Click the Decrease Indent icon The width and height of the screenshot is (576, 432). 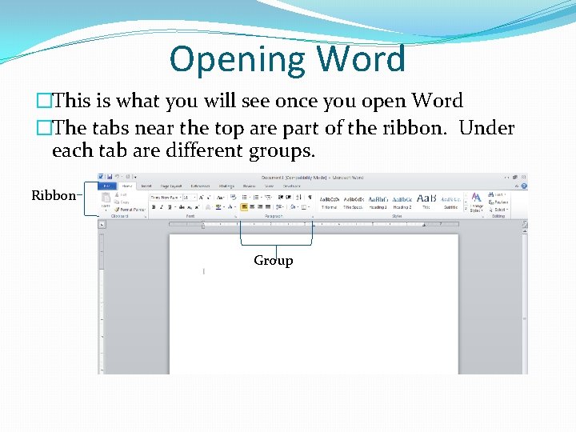pos(281,198)
